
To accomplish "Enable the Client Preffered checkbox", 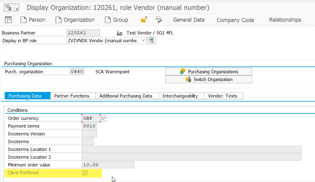I will pyautogui.click(x=85, y=173).
